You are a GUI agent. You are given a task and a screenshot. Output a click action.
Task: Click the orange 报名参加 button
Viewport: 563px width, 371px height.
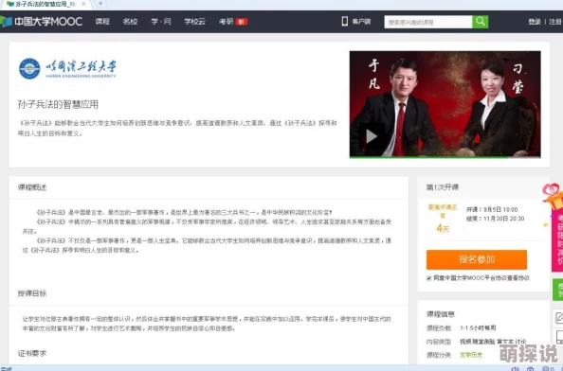tap(477, 259)
